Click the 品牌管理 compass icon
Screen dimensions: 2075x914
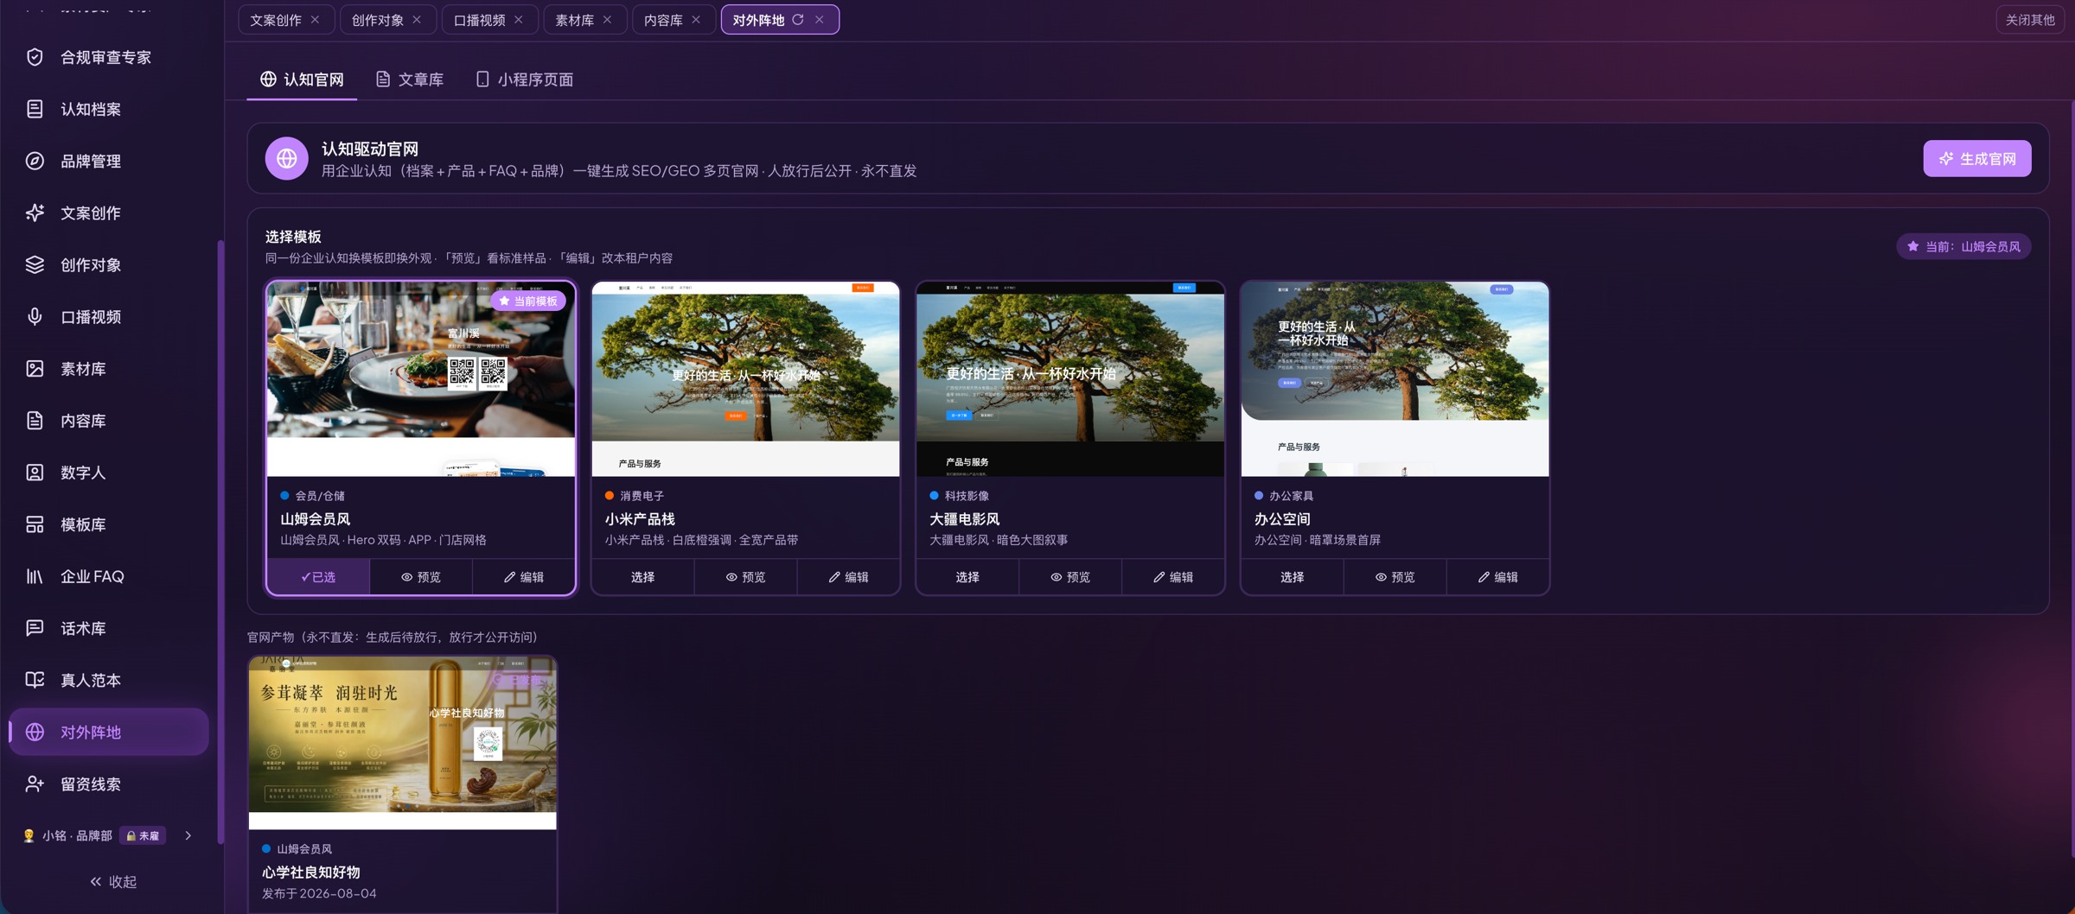pyautogui.click(x=35, y=161)
